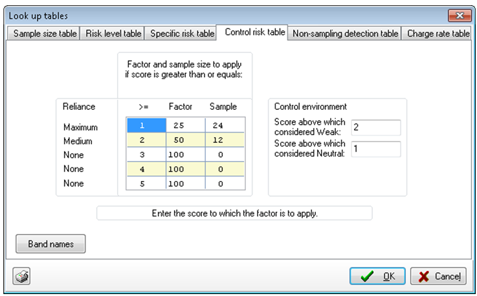Viewport: 477px width, 296px height.
Task: Select Factor cell 25 in Maximum row
Action: coord(186,125)
